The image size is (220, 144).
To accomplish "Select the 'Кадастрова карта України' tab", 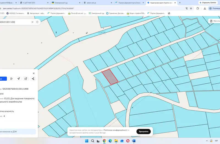I will (x=161, y=3).
